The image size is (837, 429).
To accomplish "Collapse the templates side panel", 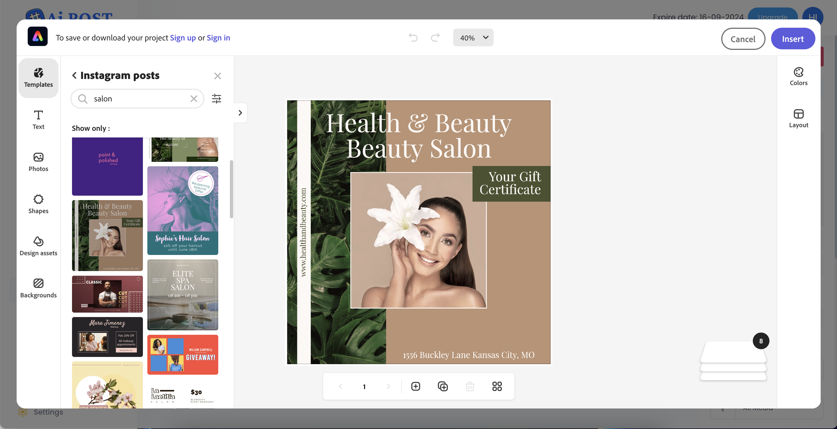I will [240, 113].
